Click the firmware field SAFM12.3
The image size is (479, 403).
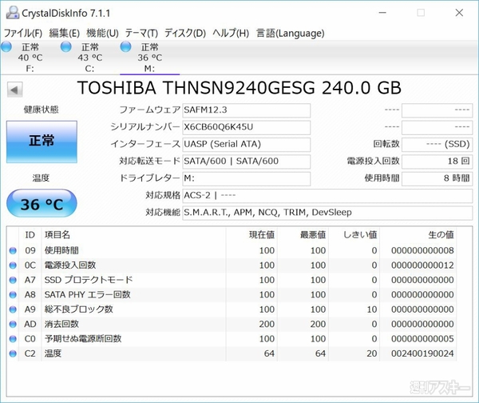coord(247,110)
